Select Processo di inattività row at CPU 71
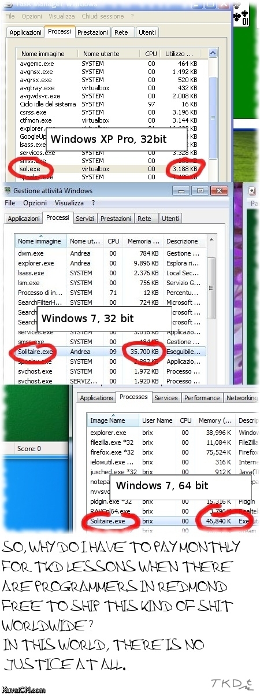 pos(111,293)
